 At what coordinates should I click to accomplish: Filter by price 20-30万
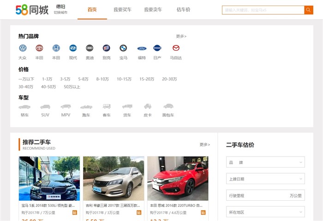169,79
